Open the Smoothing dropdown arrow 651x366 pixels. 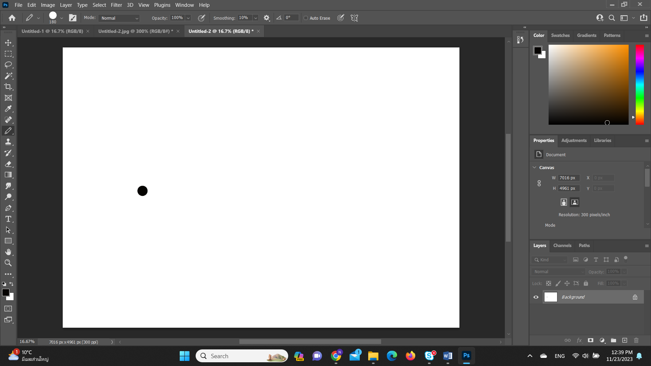point(256,18)
